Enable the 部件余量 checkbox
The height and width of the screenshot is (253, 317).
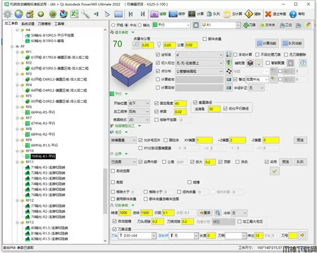204,39
